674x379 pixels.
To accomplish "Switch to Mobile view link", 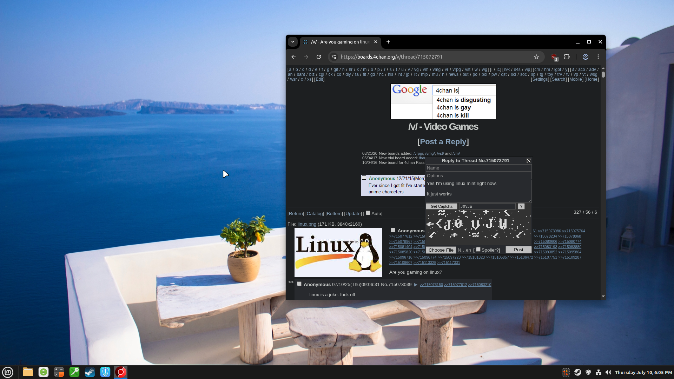I will click(576, 79).
